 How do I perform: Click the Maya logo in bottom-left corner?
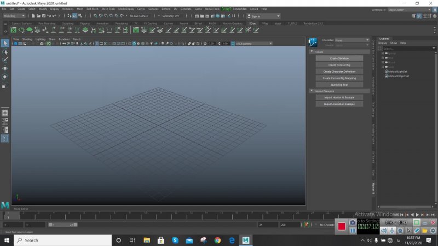(x=5, y=204)
